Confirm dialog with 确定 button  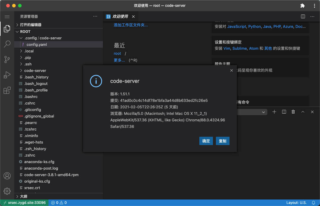tap(206, 141)
